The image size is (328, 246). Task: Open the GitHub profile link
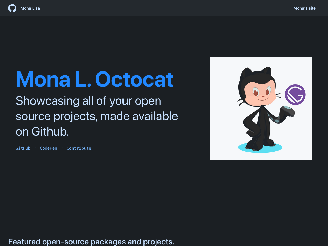point(23,148)
